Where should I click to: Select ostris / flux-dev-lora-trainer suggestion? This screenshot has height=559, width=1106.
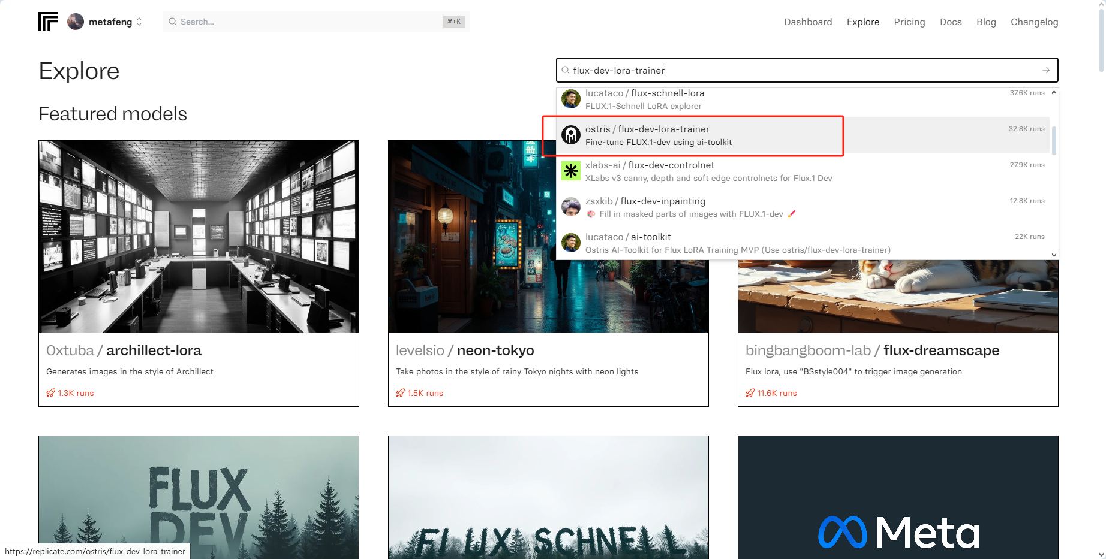click(803, 135)
